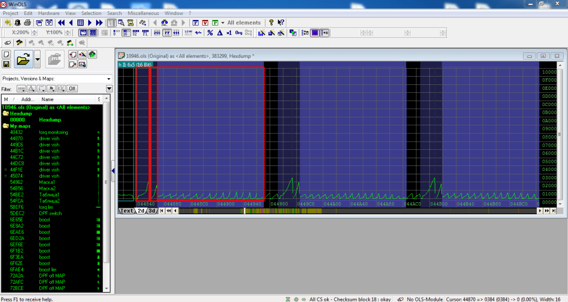Image resolution: width=568 pixels, height=302 pixels.
Task: Click the question mark help icon
Action: 271,23
